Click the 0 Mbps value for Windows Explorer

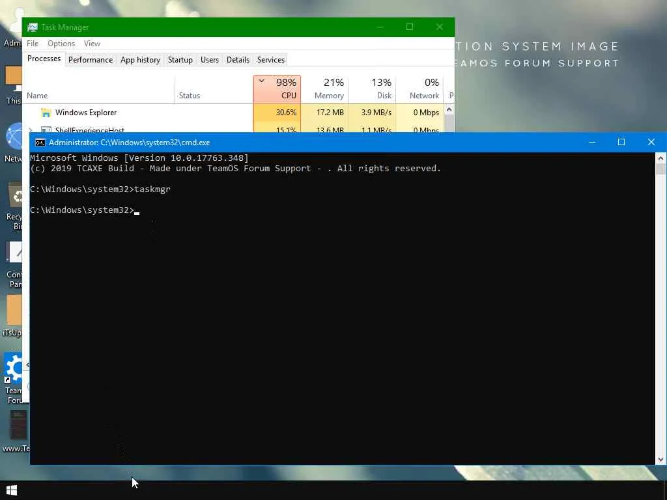pos(426,113)
